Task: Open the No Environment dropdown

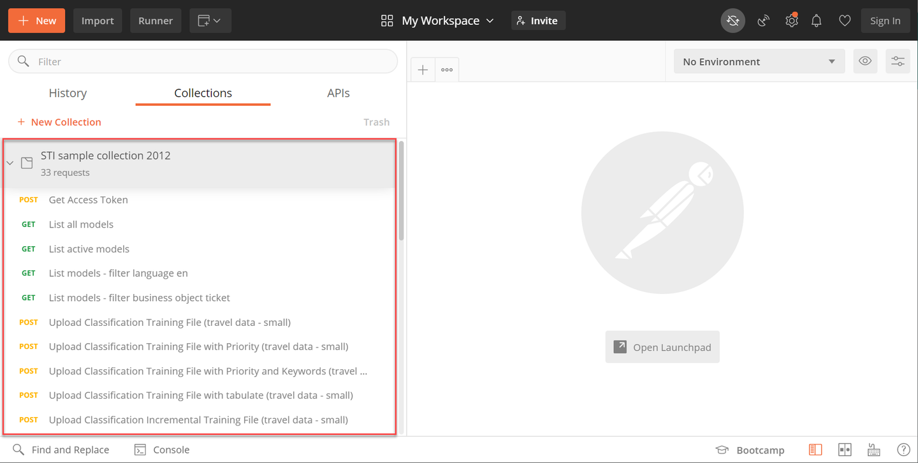Action: [759, 61]
